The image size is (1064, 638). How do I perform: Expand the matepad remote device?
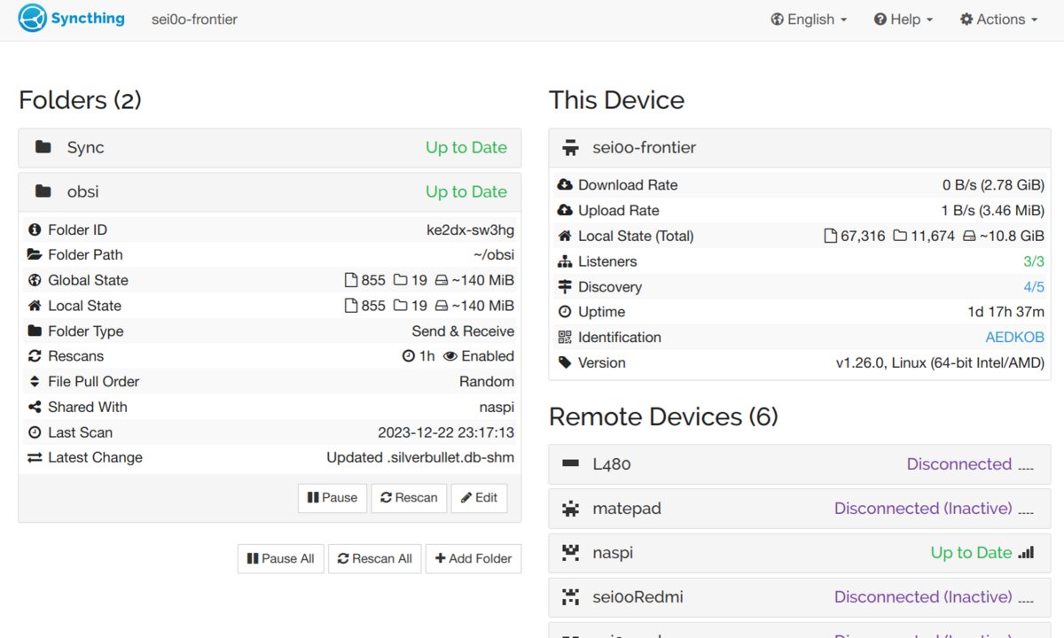(x=800, y=509)
